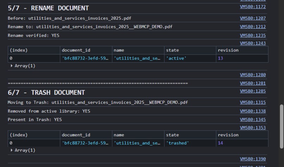Click the '=====' separator log line
284x167 pixels.
pos(98,83)
